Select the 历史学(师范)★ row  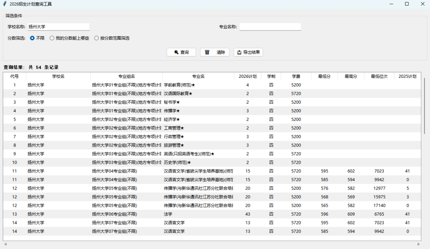(212, 162)
